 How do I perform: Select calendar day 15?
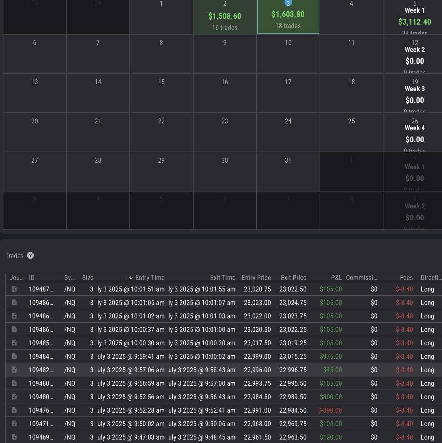(161, 93)
